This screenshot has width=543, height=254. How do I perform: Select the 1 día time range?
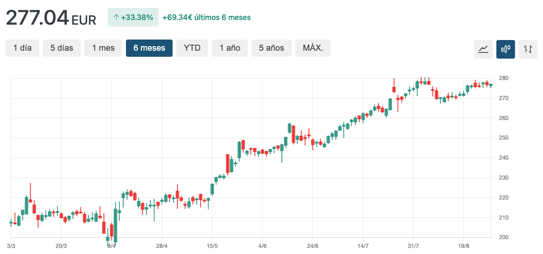tap(22, 48)
